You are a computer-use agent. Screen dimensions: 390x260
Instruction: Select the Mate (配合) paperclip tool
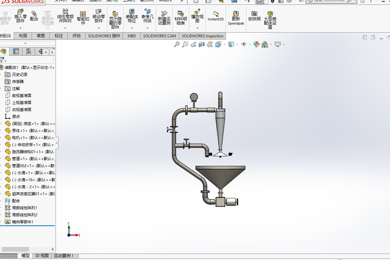(34, 16)
